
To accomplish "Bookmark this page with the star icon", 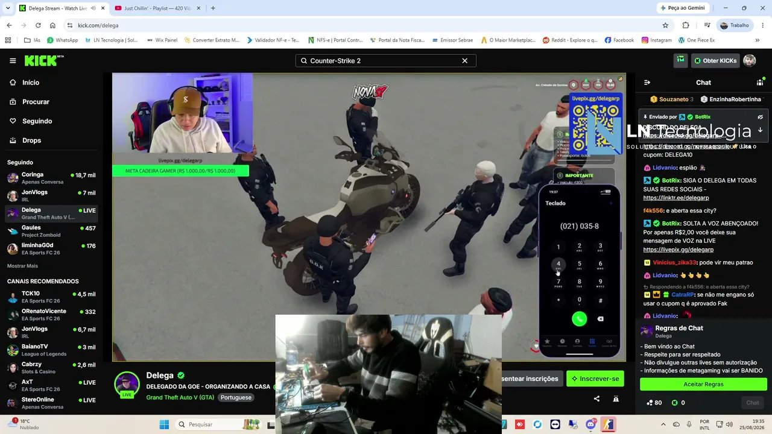I will 665,25.
